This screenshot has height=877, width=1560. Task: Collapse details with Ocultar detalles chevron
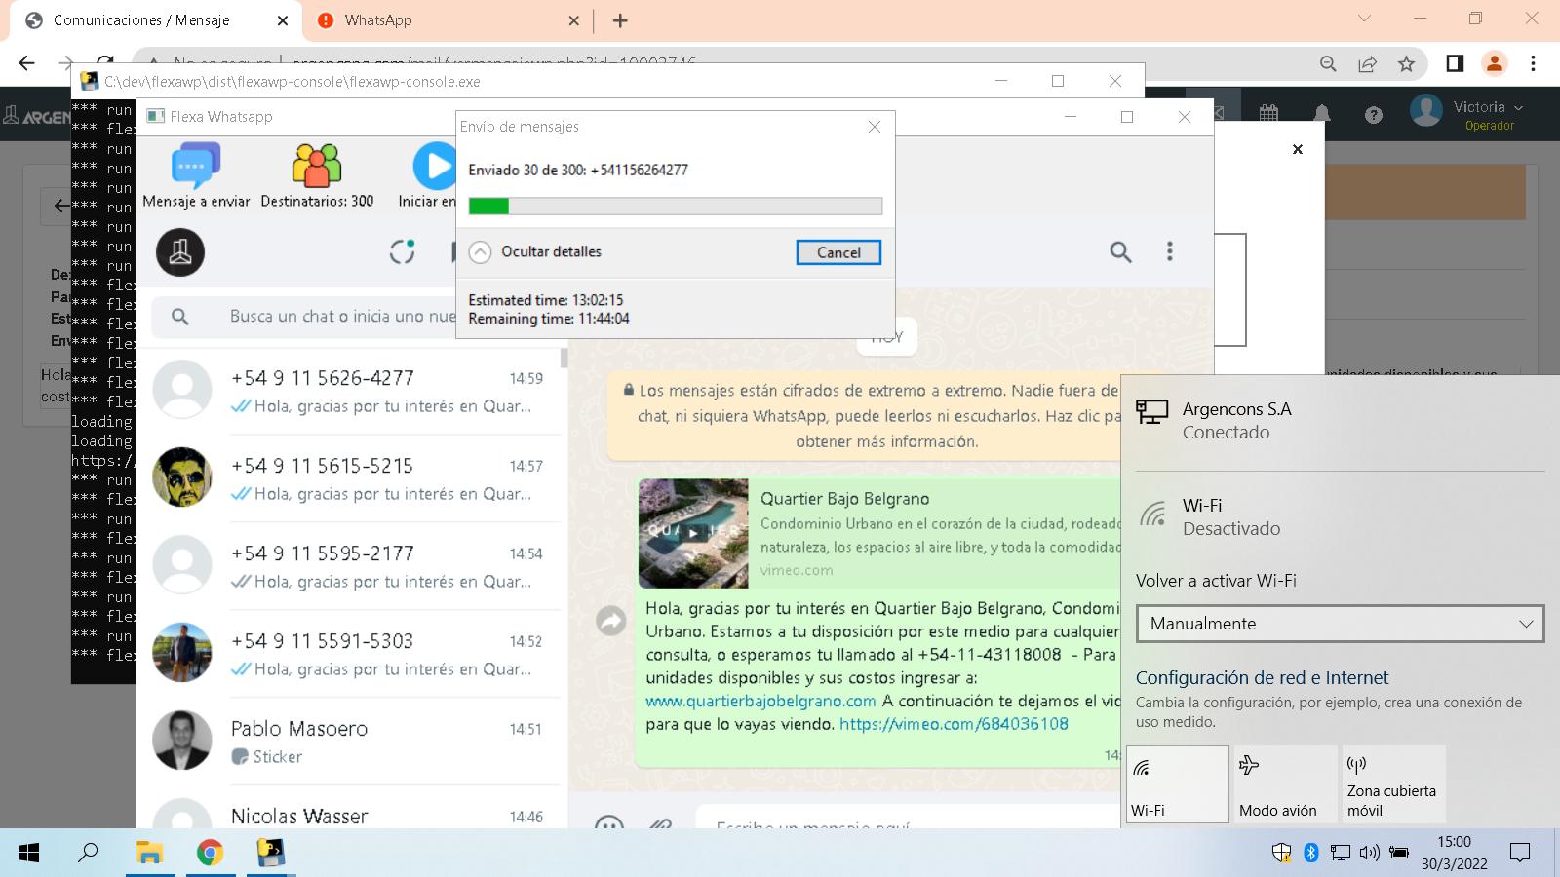pyautogui.click(x=480, y=252)
